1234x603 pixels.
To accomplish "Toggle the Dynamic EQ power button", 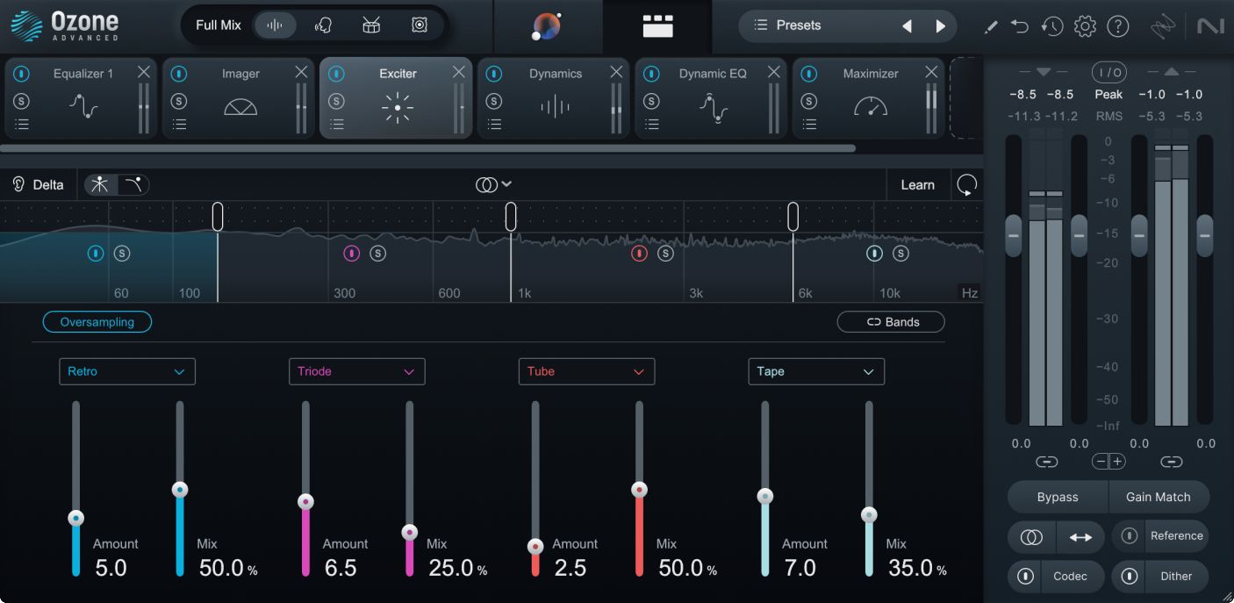I will click(651, 75).
